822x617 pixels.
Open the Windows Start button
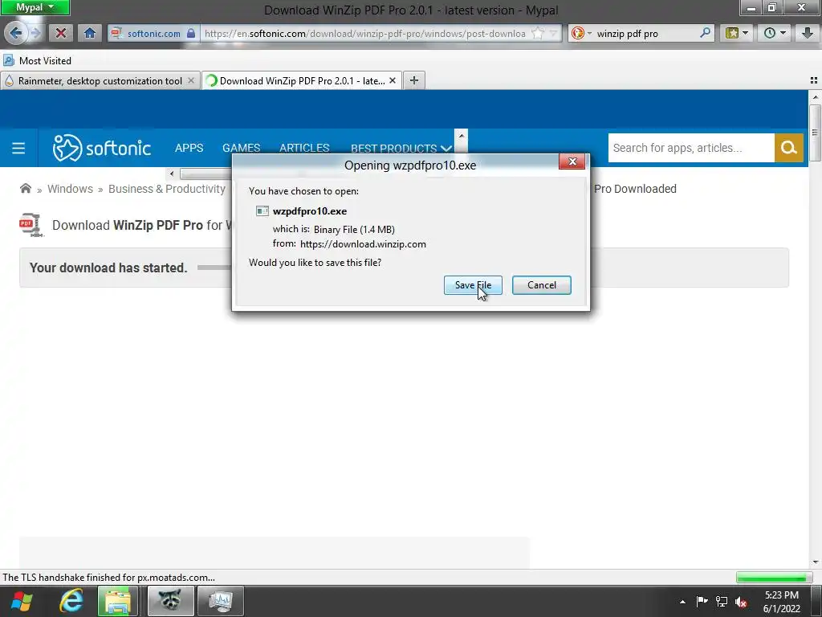[22, 601]
